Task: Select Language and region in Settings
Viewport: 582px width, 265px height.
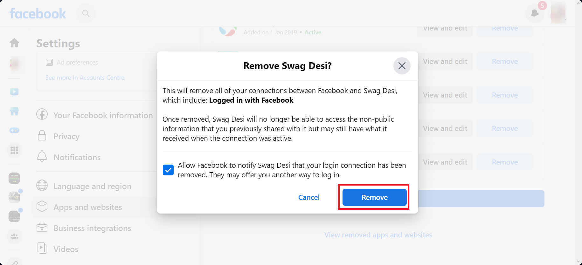Action: click(x=92, y=186)
